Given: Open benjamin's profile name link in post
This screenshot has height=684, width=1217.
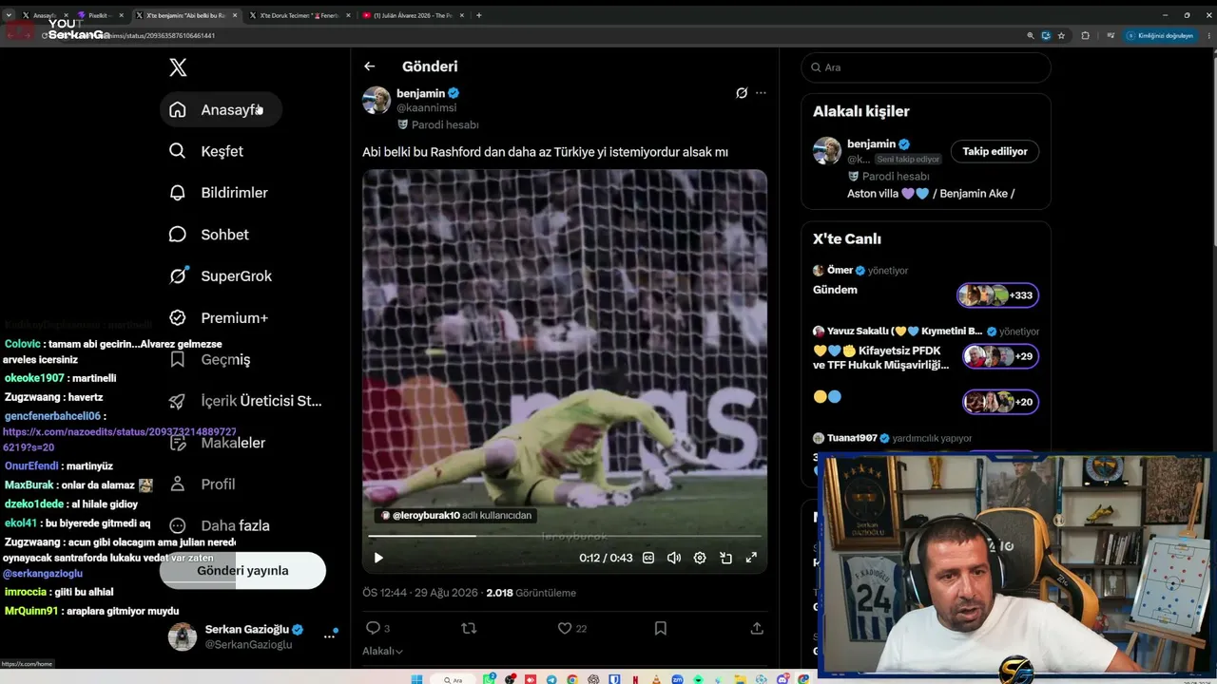Looking at the screenshot, I should point(421,93).
